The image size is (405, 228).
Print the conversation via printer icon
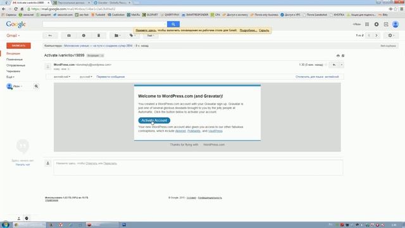point(338,56)
